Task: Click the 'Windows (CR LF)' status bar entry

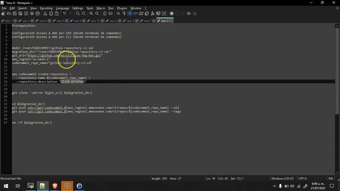Action: [x=282, y=178]
